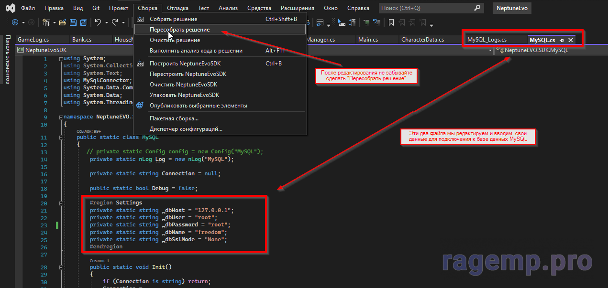Viewport: 608px width, 288px height.
Task: Open the navigate backward history dropdown
Action: (x=22, y=22)
